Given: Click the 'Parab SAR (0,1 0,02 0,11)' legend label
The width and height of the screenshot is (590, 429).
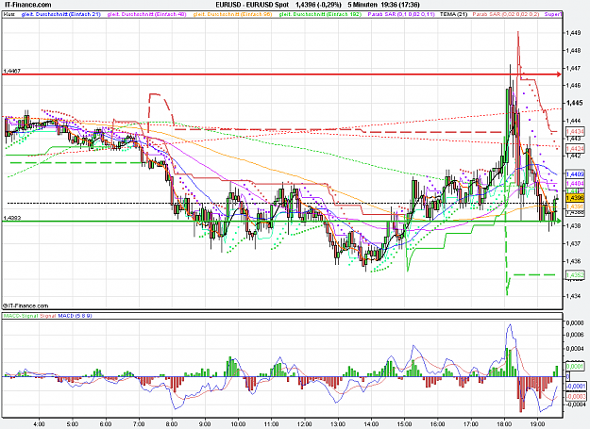Looking at the screenshot, I should 401,14.
